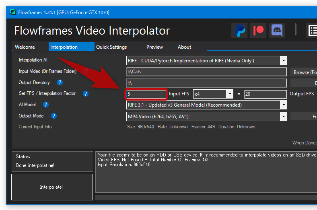Click Browse button next to input video
Viewport: 317px width, 210px height.
click(x=304, y=72)
